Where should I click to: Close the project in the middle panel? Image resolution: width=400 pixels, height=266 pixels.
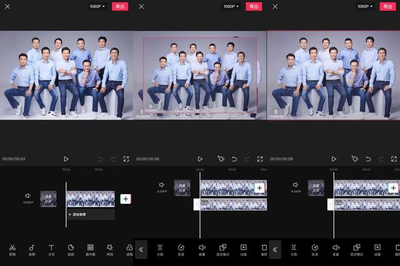pyautogui.click(x=141, y=7)
